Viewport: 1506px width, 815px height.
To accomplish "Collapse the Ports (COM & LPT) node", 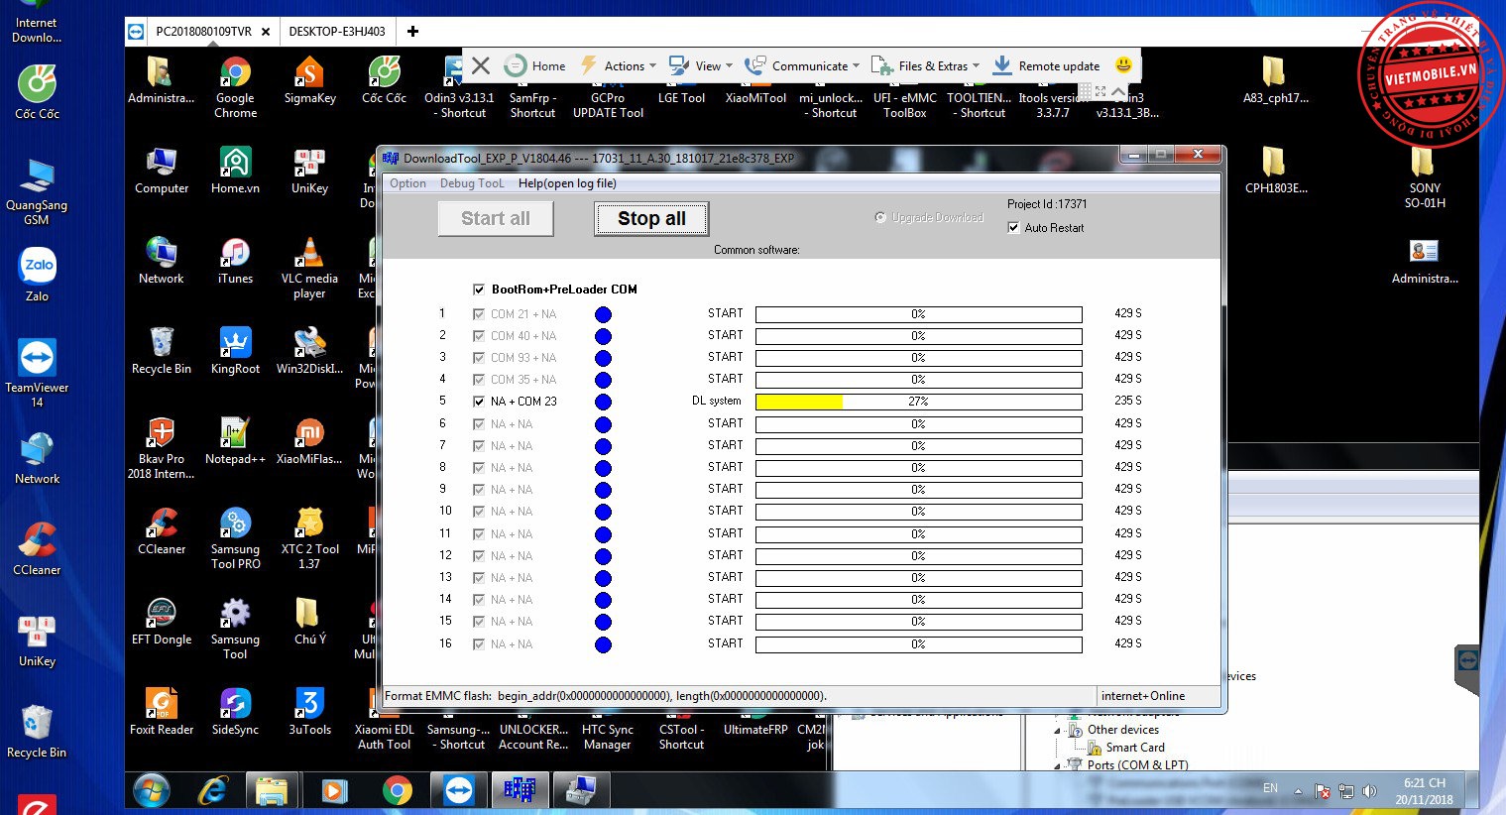I will (1058, 765).
